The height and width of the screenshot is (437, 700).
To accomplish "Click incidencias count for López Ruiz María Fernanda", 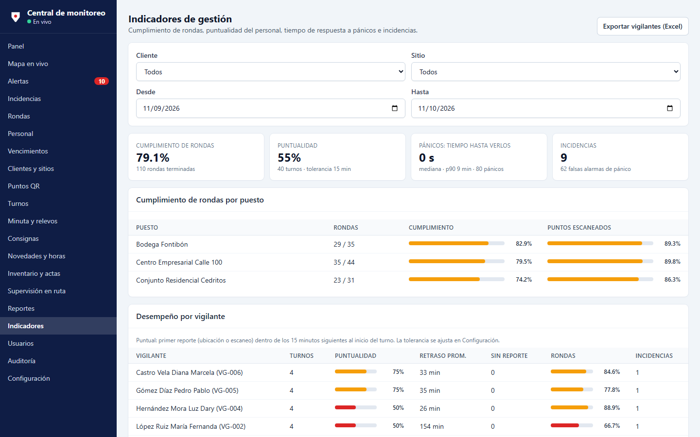I will click(637, 426).
